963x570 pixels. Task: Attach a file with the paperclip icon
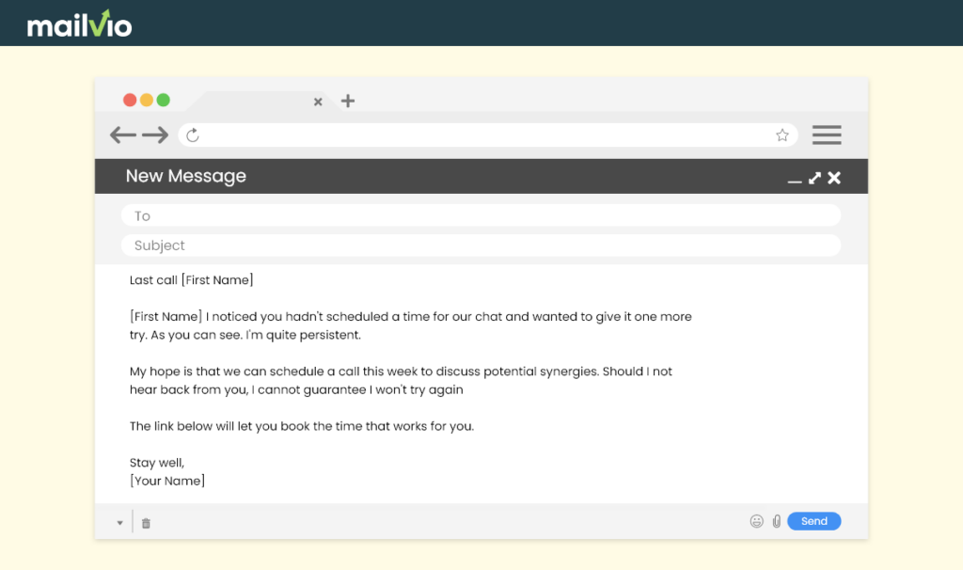[777, 521]
